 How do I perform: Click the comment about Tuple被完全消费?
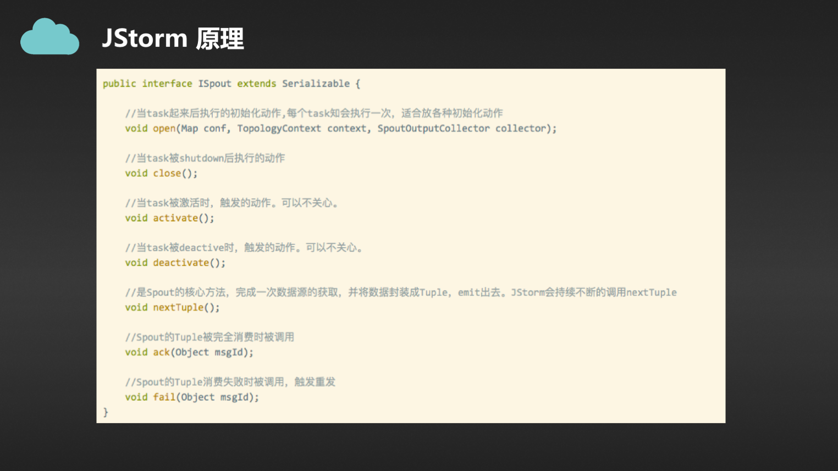click(x=209, y=337)
